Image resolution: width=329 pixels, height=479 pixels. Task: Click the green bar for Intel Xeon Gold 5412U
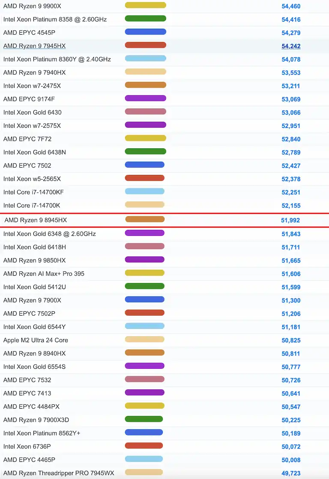(x=145, y=286)
